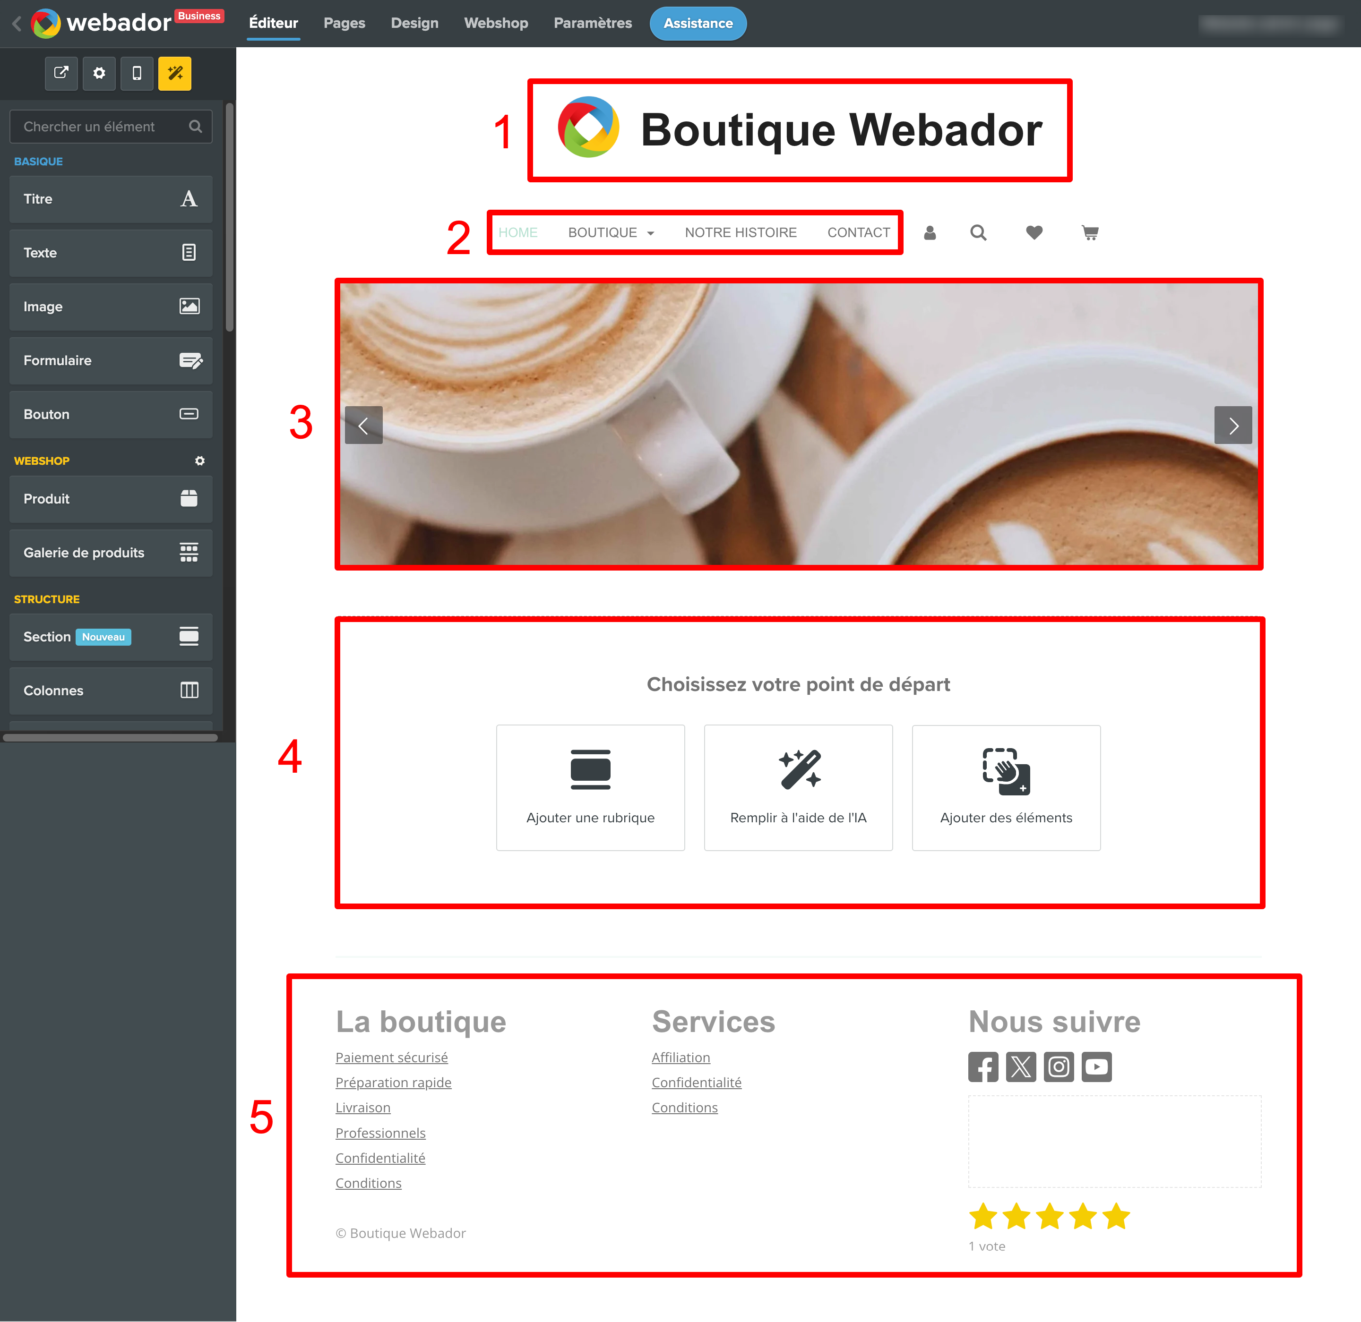Select the Bouton element
The height and width of the screenshot is (1322, 1361).
tap(111, 415)
